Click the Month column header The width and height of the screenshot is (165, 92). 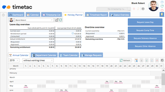click(x=16, y=66)
